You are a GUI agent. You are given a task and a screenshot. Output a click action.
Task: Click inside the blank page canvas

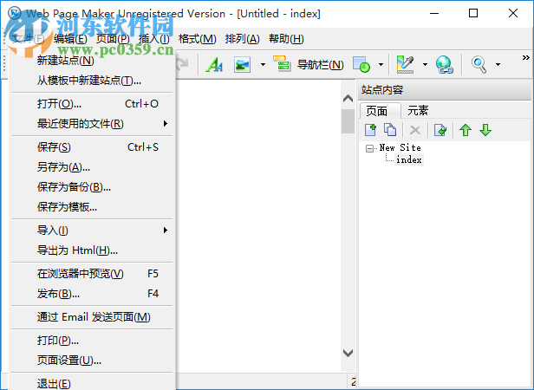click(259, 224)
